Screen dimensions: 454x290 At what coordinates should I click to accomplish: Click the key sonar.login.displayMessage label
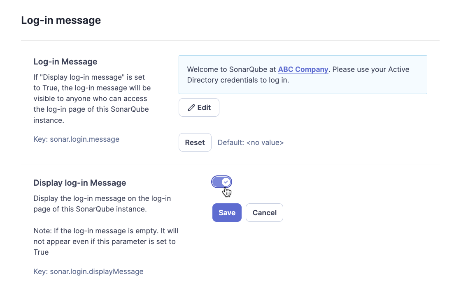coord(88,271)
